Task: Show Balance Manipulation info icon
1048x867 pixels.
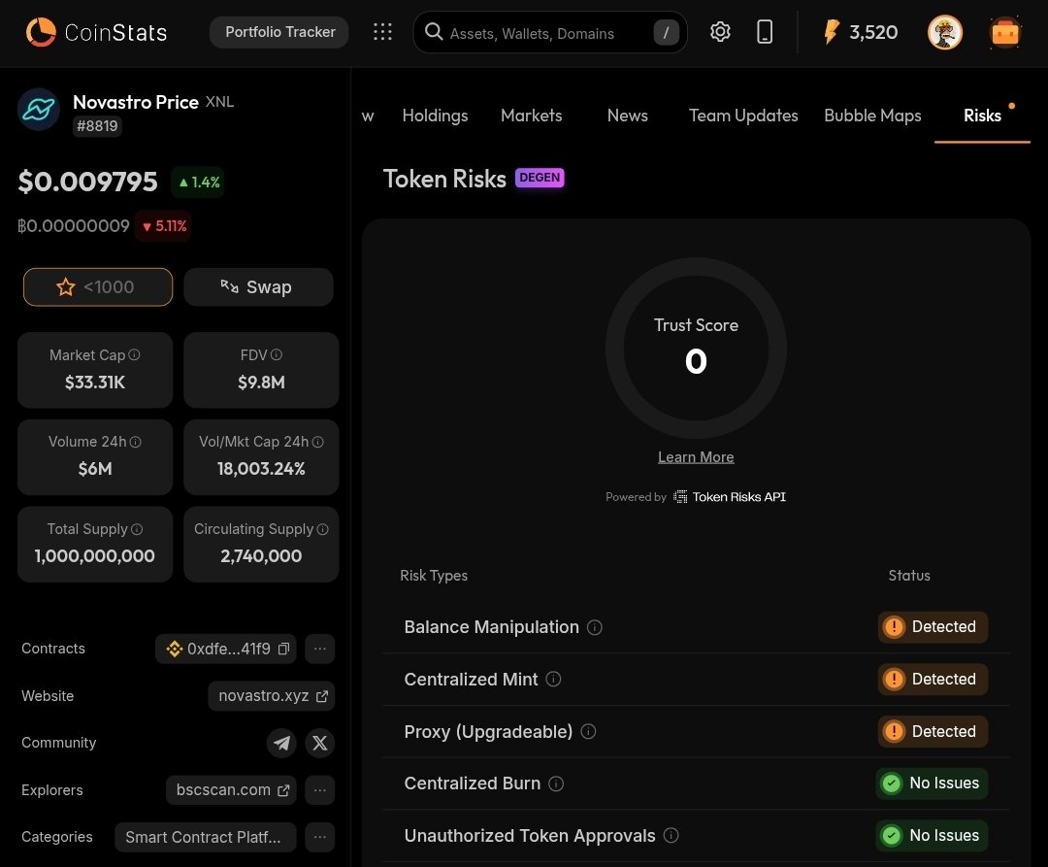Action: (x=595, y=627)
